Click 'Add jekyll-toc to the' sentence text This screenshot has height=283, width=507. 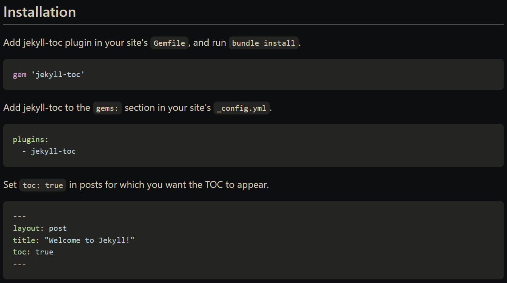[x=47, y=108]
